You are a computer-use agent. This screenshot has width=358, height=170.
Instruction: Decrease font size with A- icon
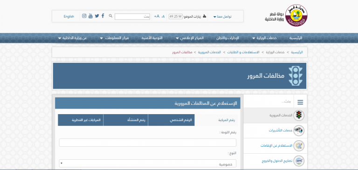point(163,16)
